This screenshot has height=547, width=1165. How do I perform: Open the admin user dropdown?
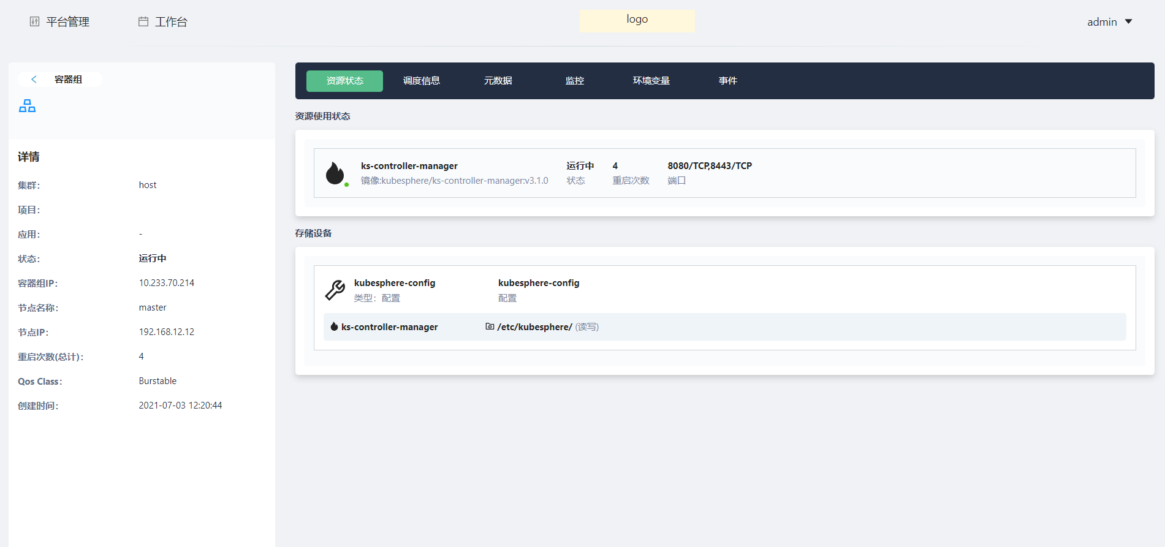(1109, 22)
